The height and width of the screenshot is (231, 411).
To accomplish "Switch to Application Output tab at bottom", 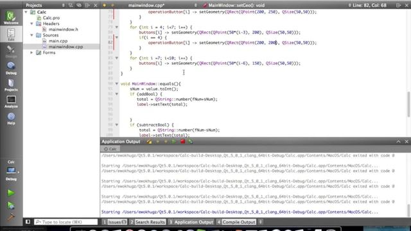I will coord(191,222).
